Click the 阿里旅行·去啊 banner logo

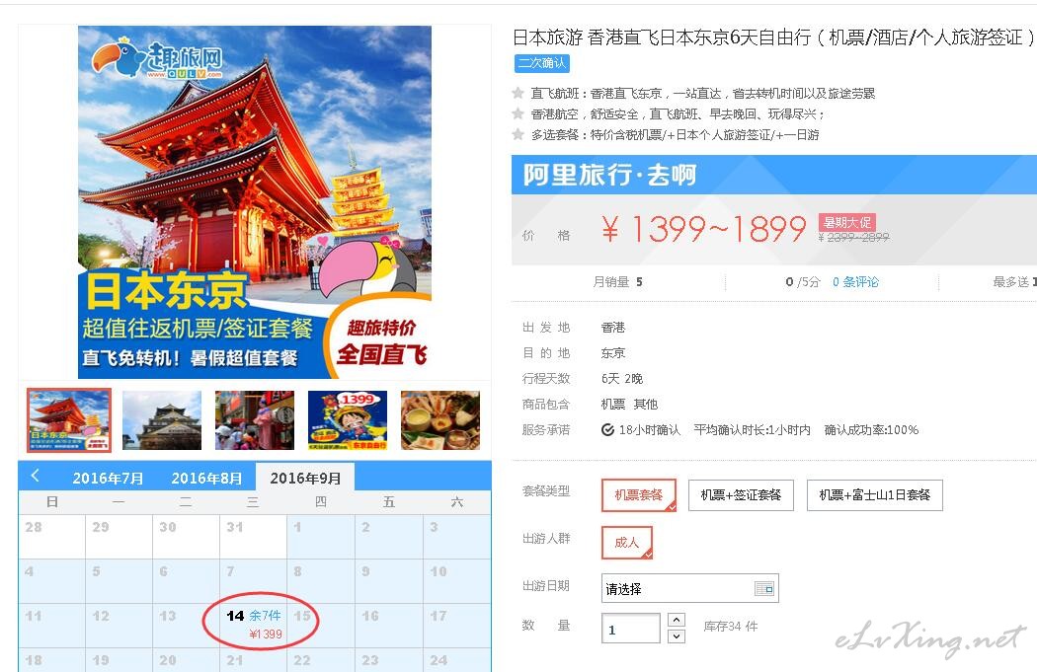(x=609, y=175)
